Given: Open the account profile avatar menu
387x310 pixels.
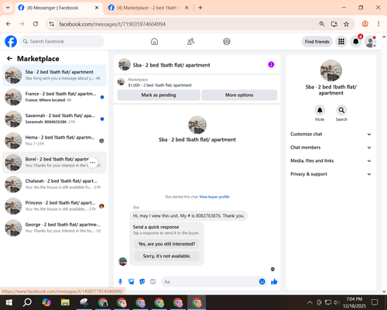Looking at the screenshot, I should (370, 42).
